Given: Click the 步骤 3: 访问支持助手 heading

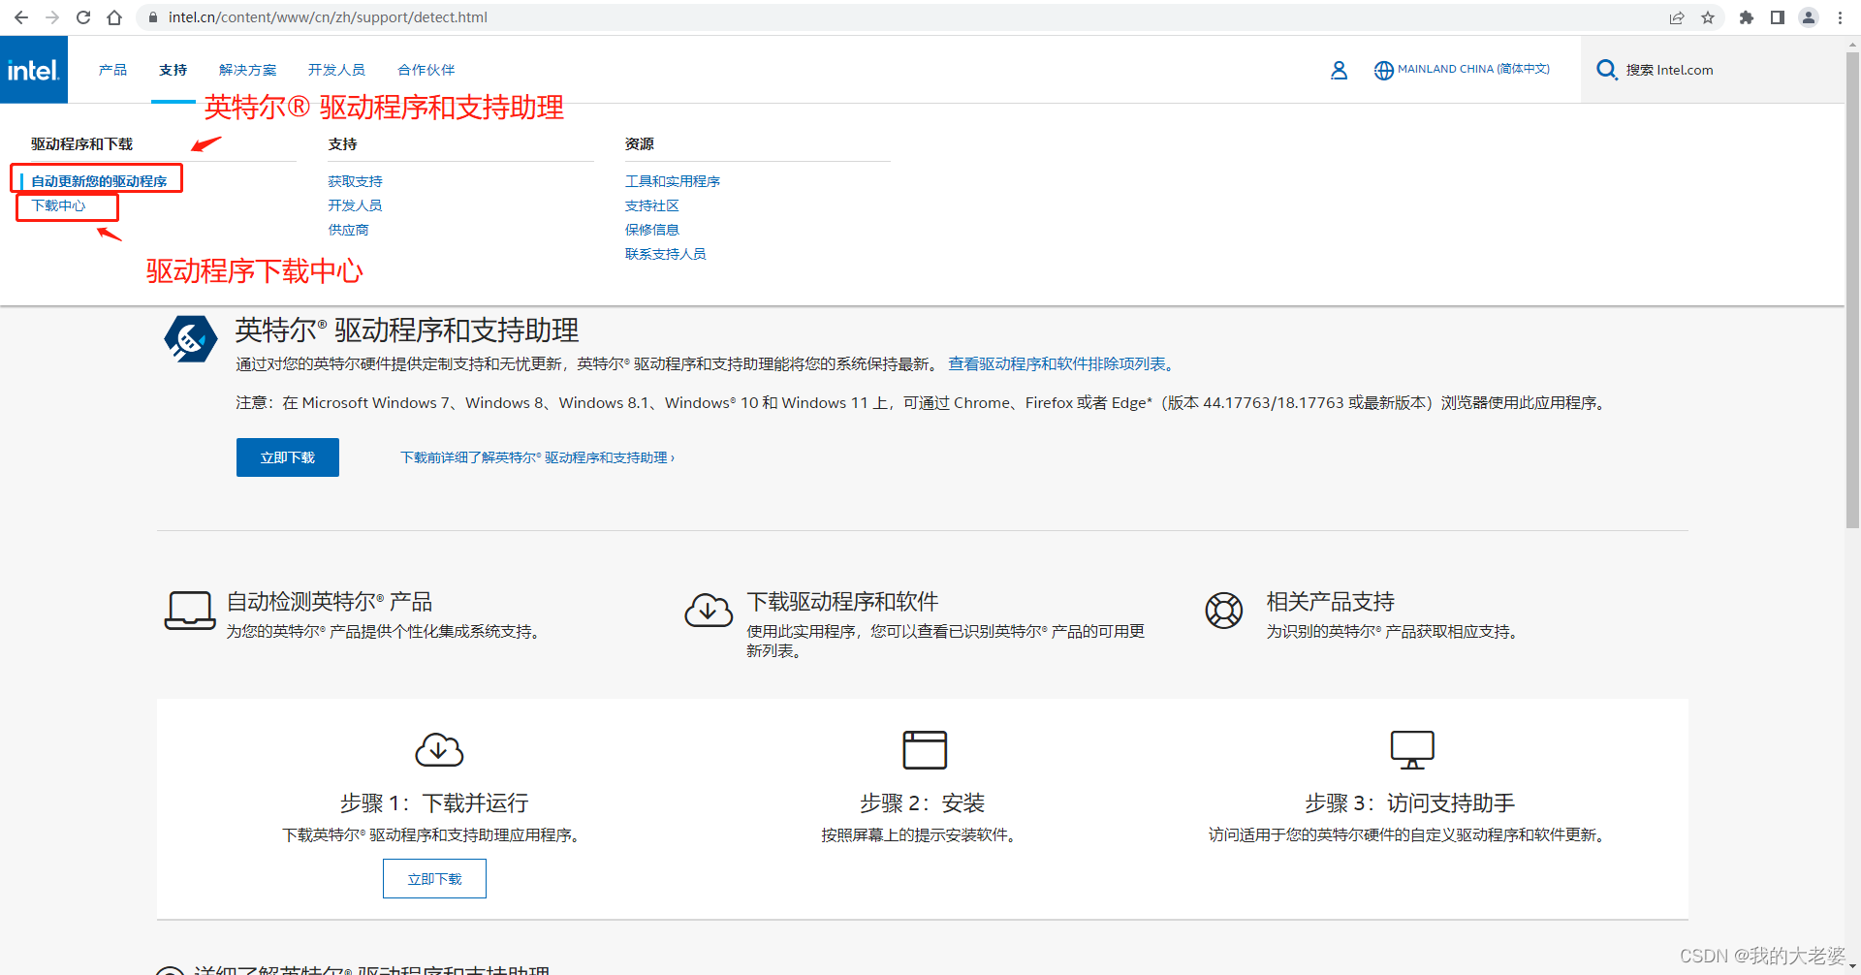Looking at the screenshot, I should tap(1409, 802).
